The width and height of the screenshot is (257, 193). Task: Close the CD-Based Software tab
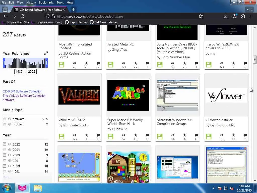(x=64, y=10)
